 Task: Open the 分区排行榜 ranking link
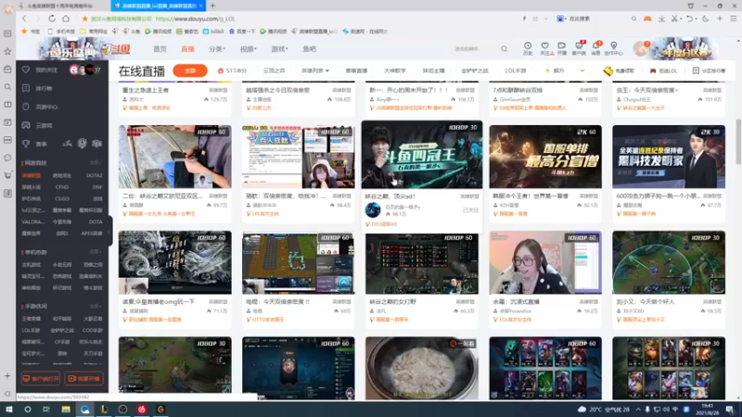coord(709,71)
